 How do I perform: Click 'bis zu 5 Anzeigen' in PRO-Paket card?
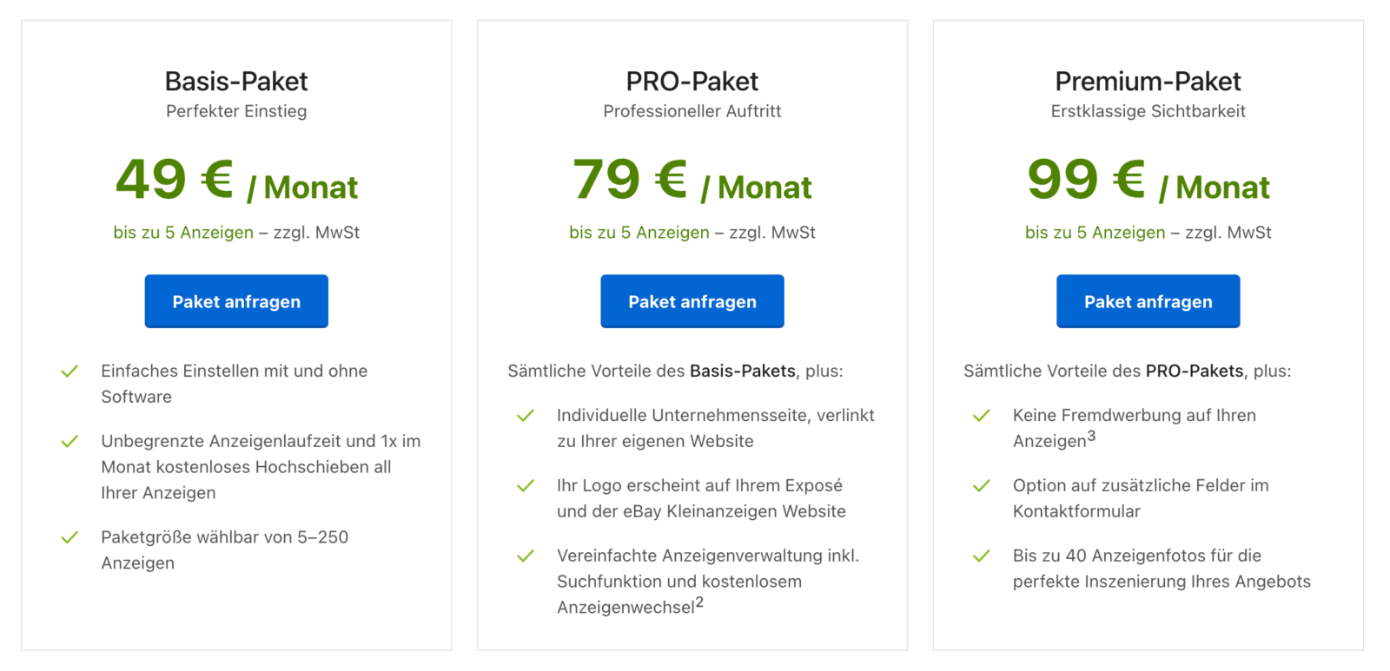639,233
